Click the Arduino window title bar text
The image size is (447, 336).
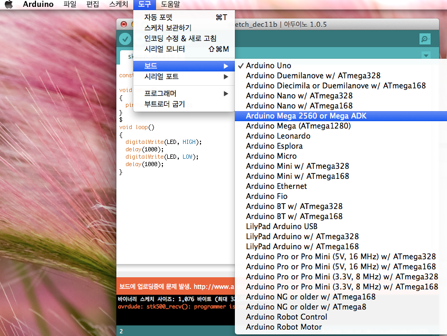pos(281,24)
